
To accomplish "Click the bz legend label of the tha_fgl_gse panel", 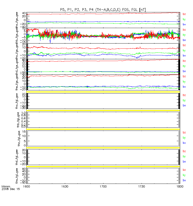I will (184, 95).
